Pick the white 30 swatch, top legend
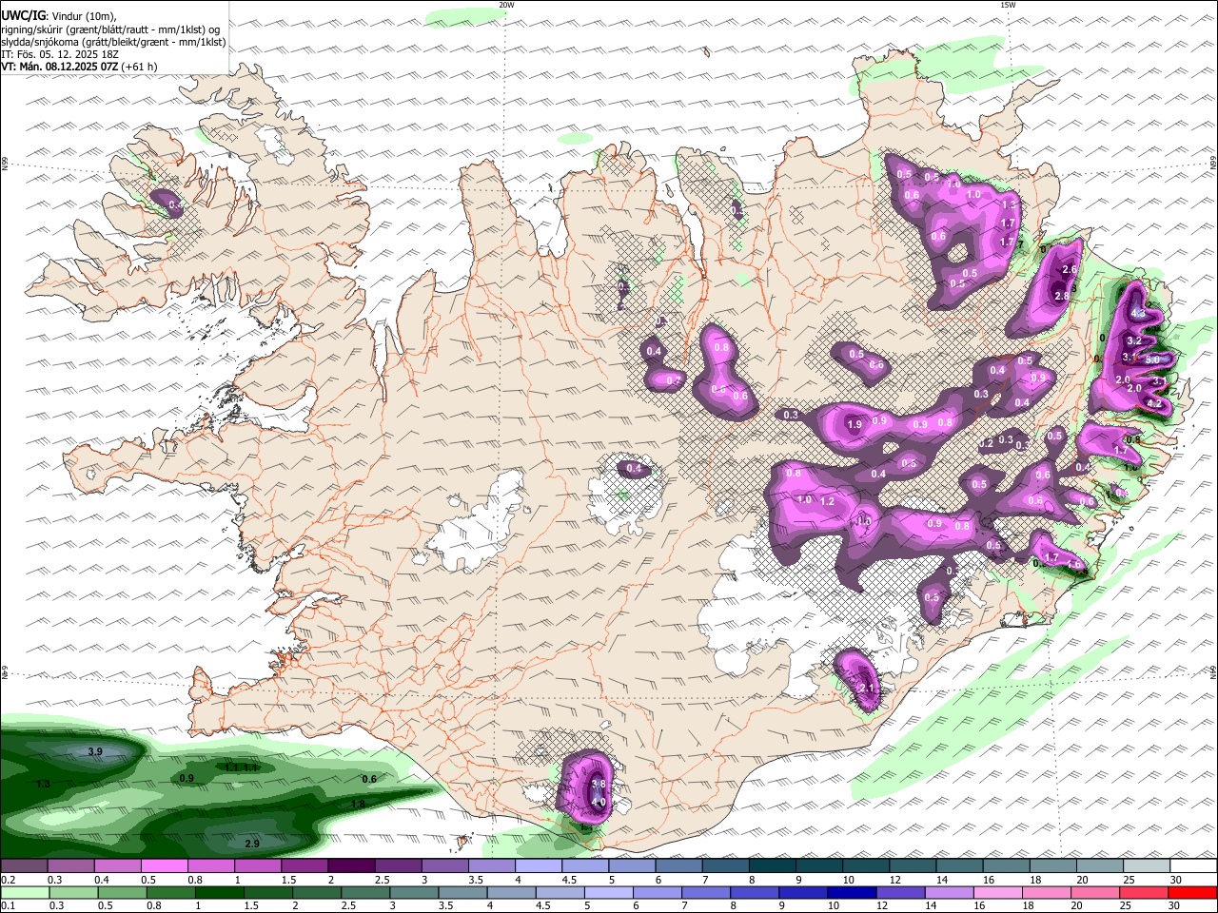The width and height of the screenshot is (1218, 913). pyautogui.click(x=1193, y=866)
